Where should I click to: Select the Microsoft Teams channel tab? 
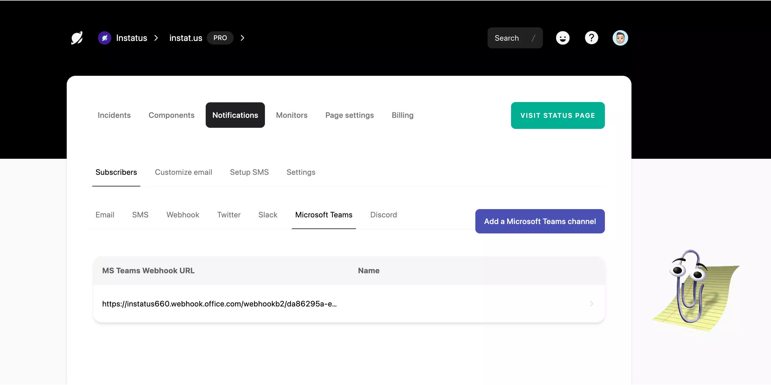click(324, 215)
